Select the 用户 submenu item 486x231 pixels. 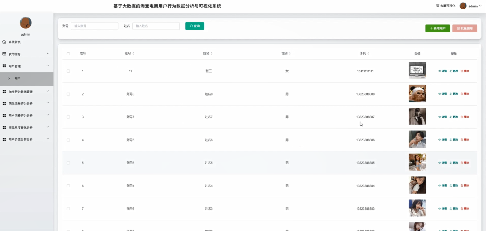27,78
